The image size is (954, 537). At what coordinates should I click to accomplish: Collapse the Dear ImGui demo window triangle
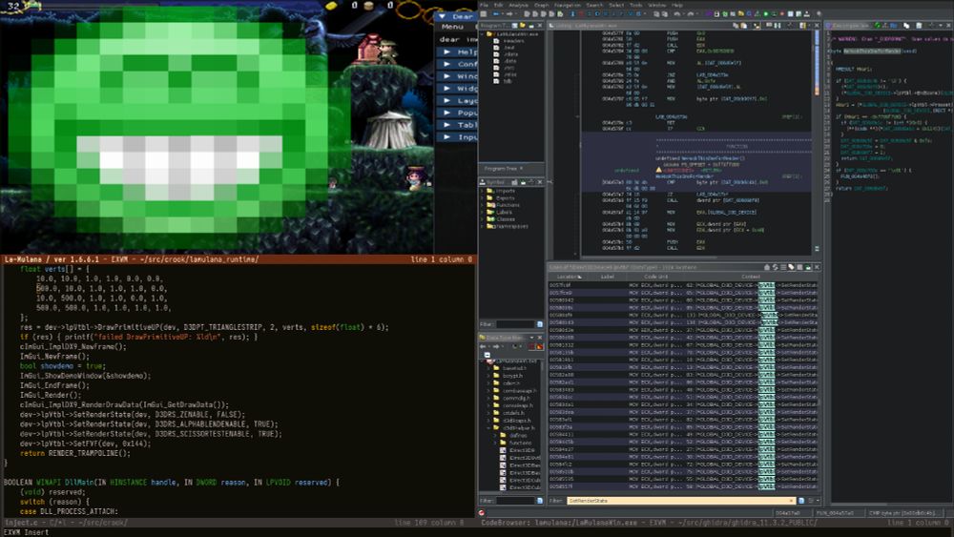tap(443, 16)
